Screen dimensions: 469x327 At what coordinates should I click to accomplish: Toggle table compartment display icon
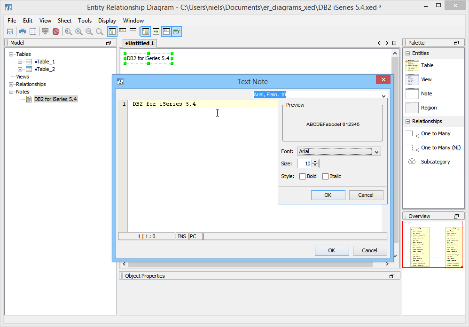(166, 31)
